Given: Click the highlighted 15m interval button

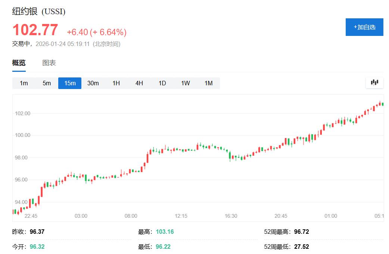Looking at the screenshot, I should coord(70,83).
